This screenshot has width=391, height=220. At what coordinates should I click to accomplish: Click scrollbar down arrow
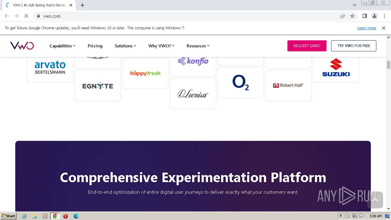pyautogui.click(x=389, y=209)
